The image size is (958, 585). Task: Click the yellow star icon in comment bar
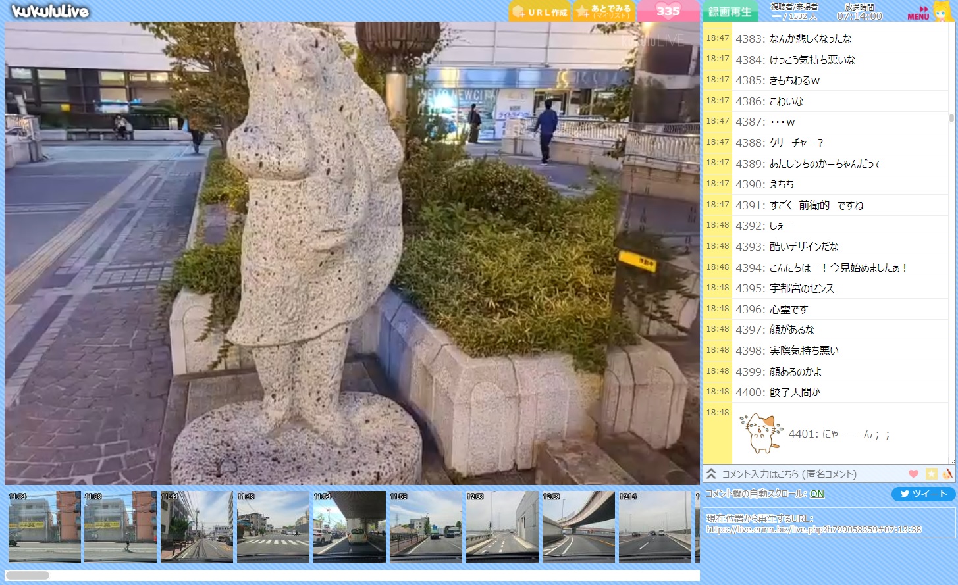pos(931,474)
